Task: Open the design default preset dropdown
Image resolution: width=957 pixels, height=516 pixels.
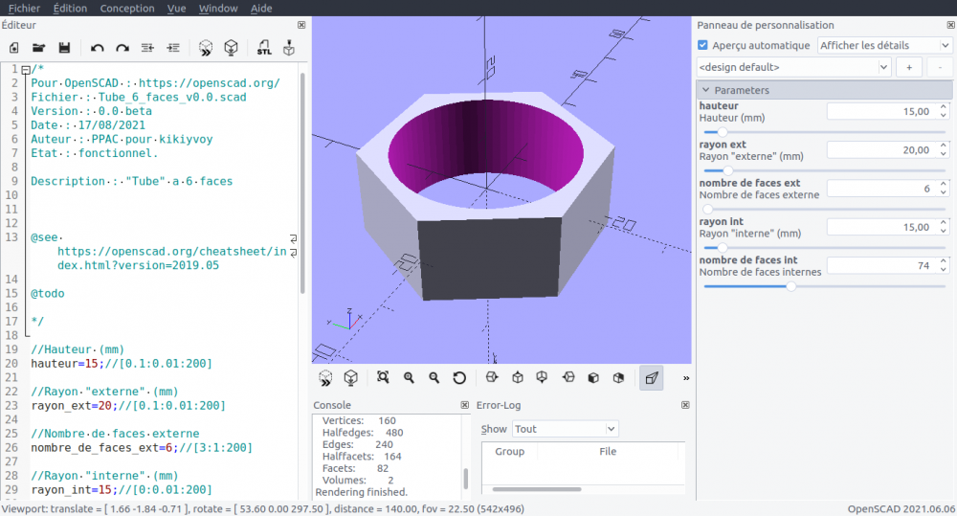Action: click(x=793, y=67)
